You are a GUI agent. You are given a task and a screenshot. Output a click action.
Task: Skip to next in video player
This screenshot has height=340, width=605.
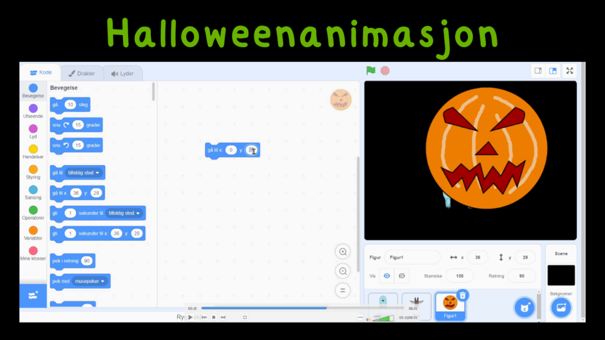click(223, 317)
